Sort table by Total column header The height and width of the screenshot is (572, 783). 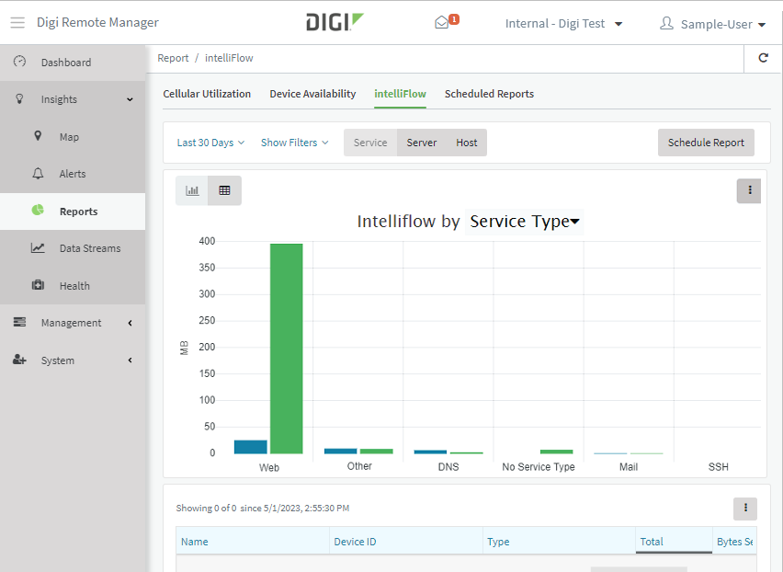652,542
